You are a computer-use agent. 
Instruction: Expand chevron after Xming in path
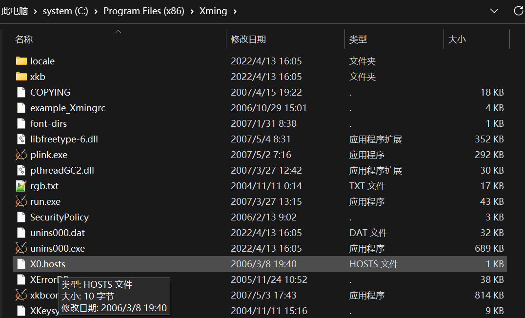[x=235, y=11]
